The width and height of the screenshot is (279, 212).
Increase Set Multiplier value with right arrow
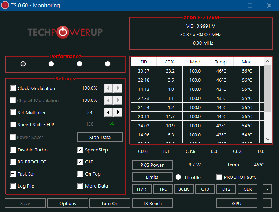click(118, 112)
